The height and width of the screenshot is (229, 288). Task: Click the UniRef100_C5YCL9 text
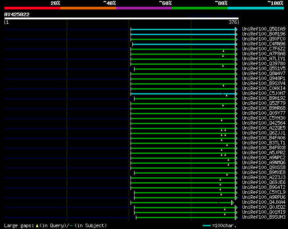pyautogui.click(x=264, y=193)
